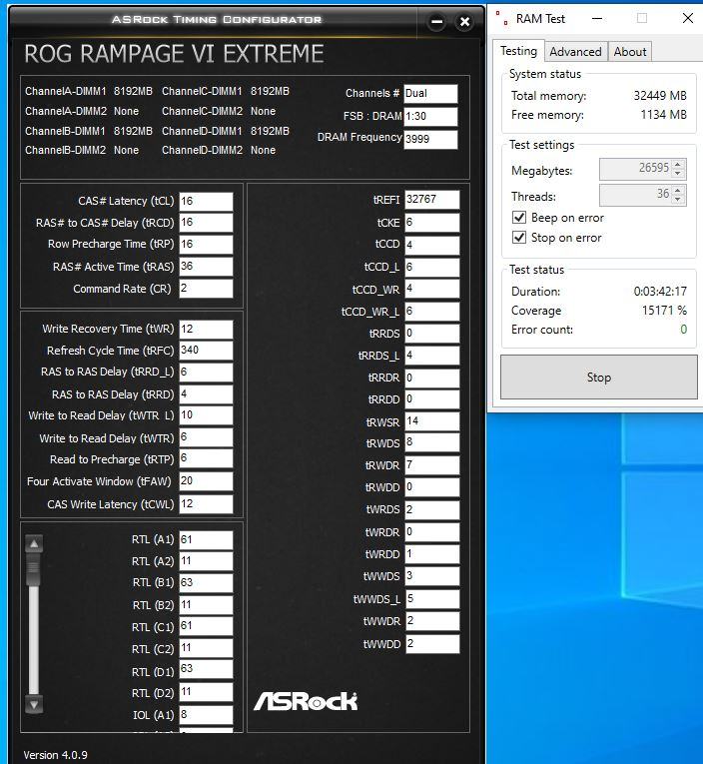Click the Read to Precharge (tRTP) field

pos(206,459)
